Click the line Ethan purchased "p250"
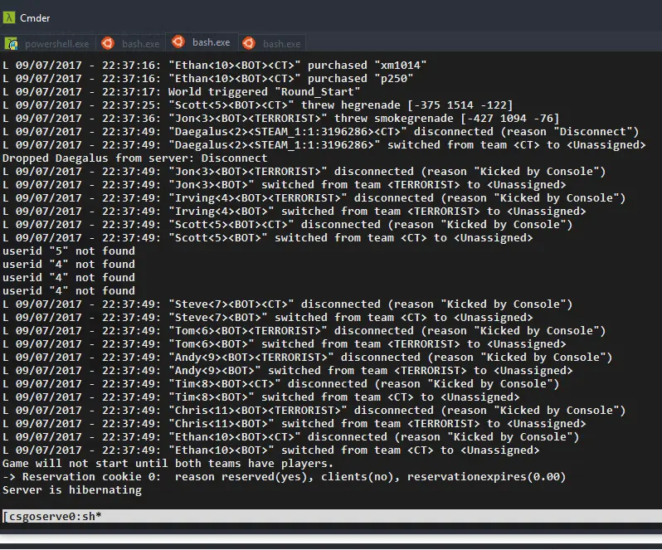This screenshot has height=550, width=662. click(x=207, y=79)
